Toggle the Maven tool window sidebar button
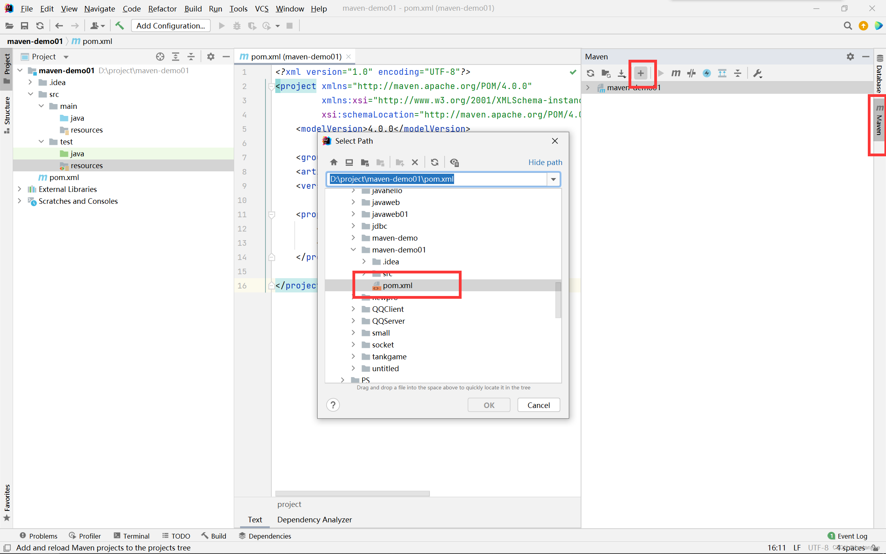Image resolution: width=886 pixels, height=554 pixels. pyautogui.click(x=879, y=120)
